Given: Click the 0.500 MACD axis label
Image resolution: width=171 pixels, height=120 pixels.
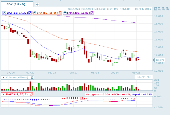Looking at the screenshot, I should 158,97.
